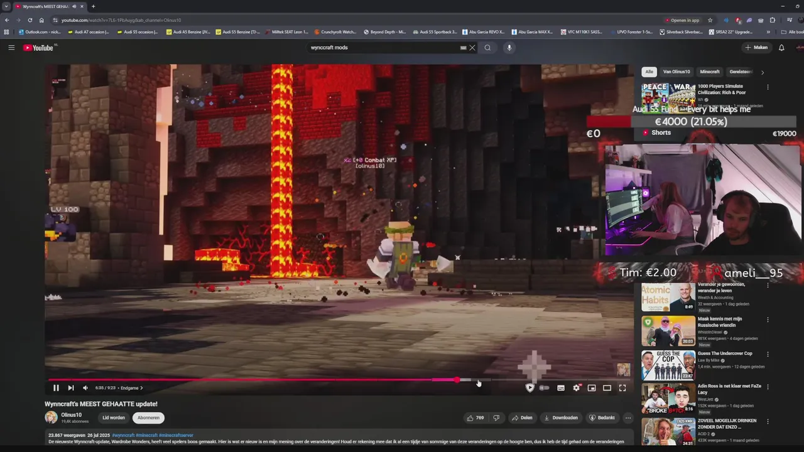Open options for 1000 Players Simulate video
The image size is (804, 452).
point(768,87)
